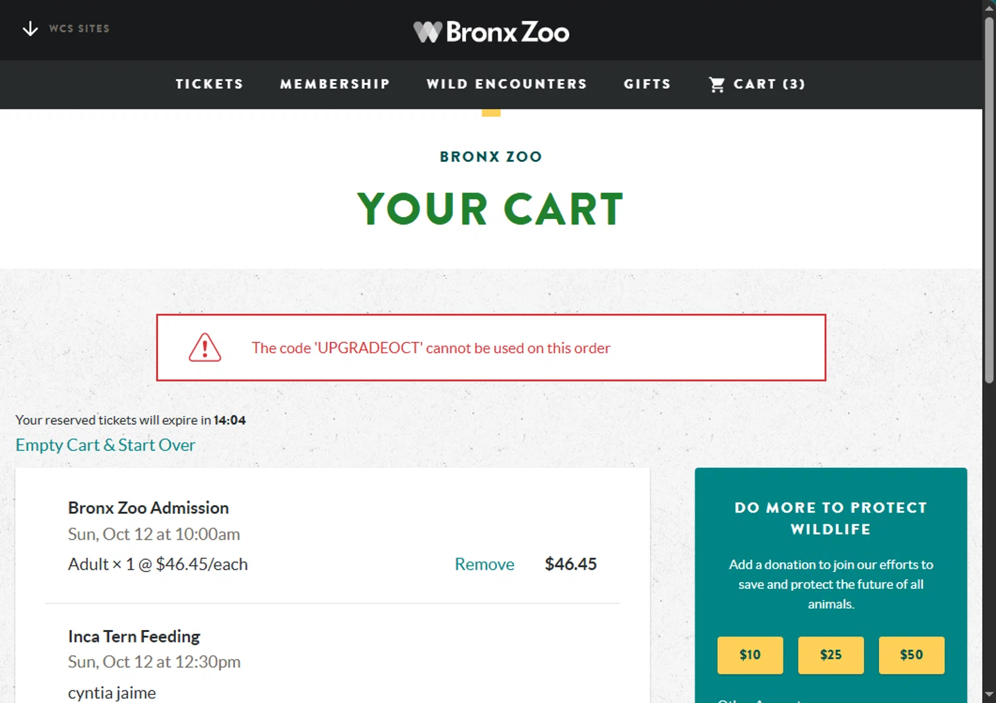This screenshot has width=996, height=703.
Task: Click Empty Cart & Start Over
Action: 105,445
